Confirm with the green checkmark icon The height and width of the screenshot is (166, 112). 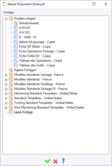[x=48, y=161]
